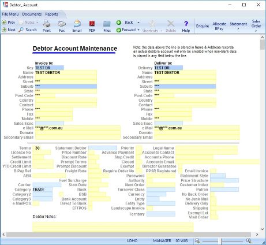The height and width of the screenshot is (245, 266).
Task: Open the Reports menu
Action: tap(51, 14)
